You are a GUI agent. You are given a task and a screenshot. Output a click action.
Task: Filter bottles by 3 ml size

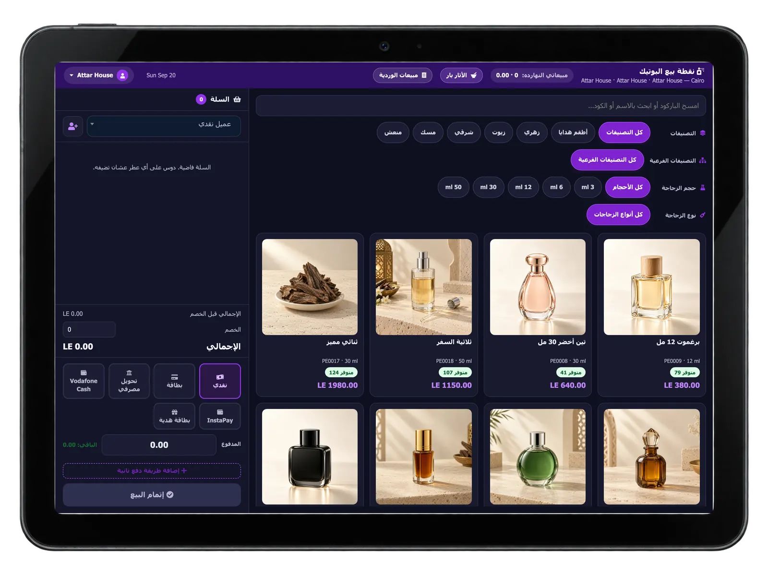[588, 187]
